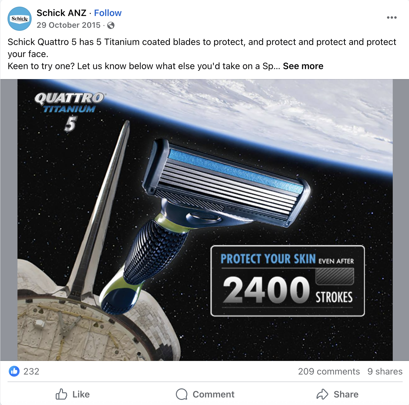Screen dimensions: 409x405
Task: View the 232 reactions list
Action: [31, 371]
